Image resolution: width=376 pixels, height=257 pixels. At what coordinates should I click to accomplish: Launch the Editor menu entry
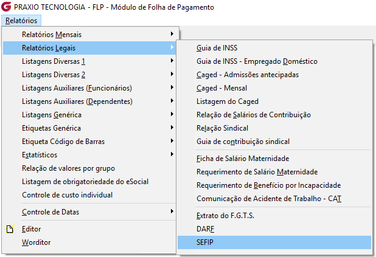pos(89,229)
